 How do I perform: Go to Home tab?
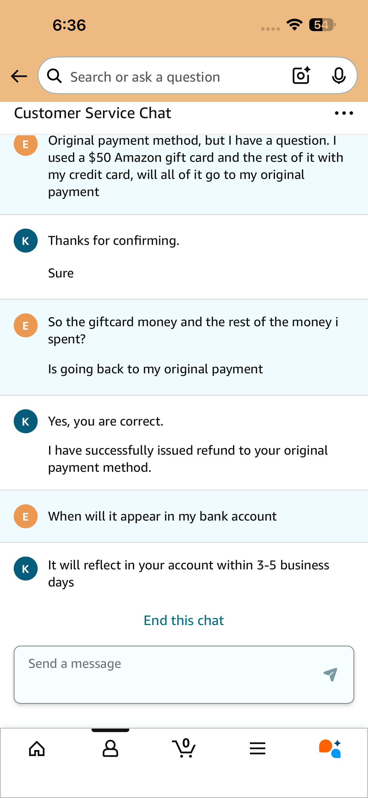click(x=37, y=749)
